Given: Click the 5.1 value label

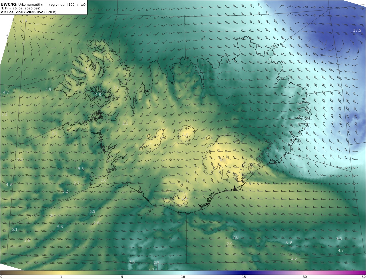Looking at the screenshot, I should pyautogui.click(x=15, y=229).
